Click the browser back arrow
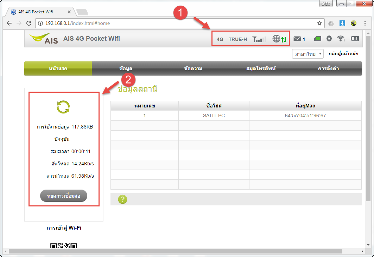This screenshot has width=374, height=257. (x=9, y=23)
